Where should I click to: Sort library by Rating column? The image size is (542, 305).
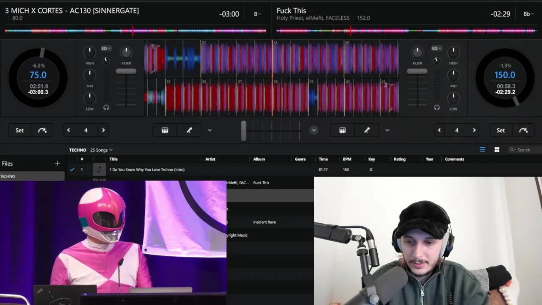[x=400, y=159]
